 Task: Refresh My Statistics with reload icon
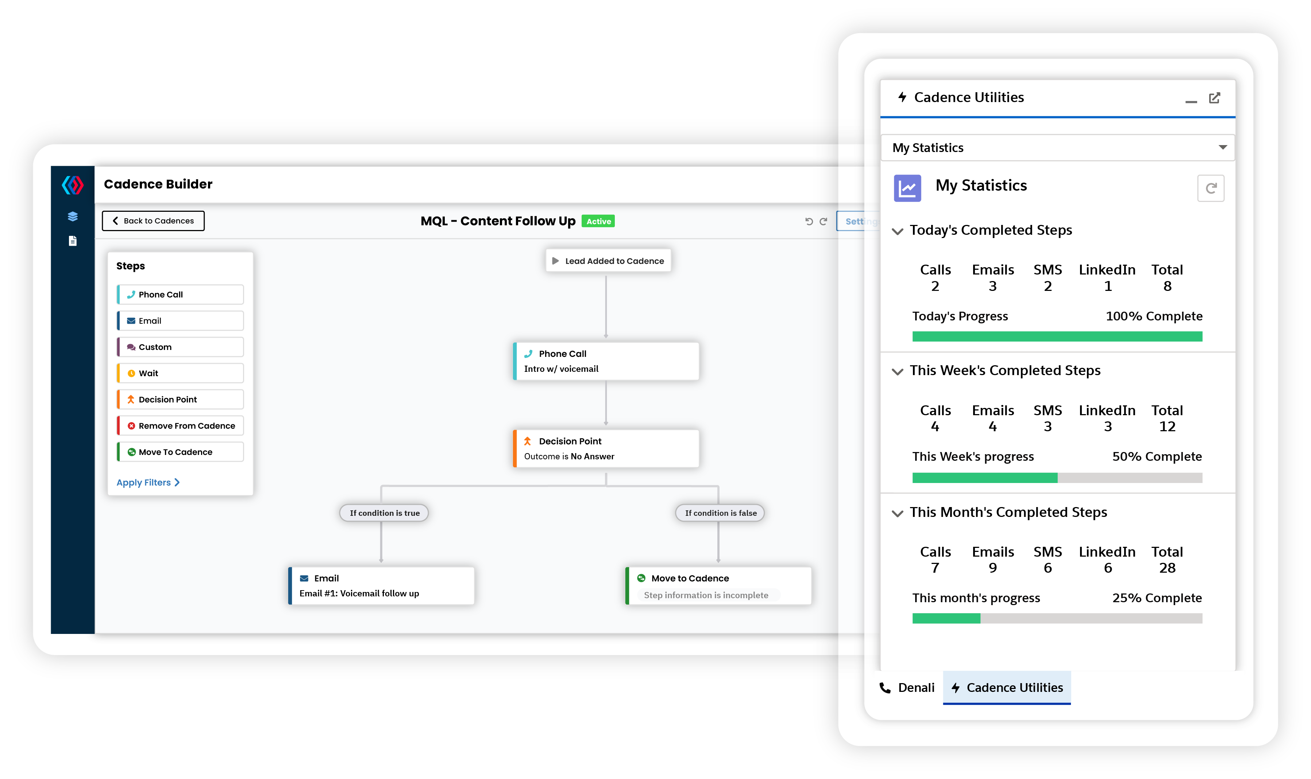tap(1210, 188)
